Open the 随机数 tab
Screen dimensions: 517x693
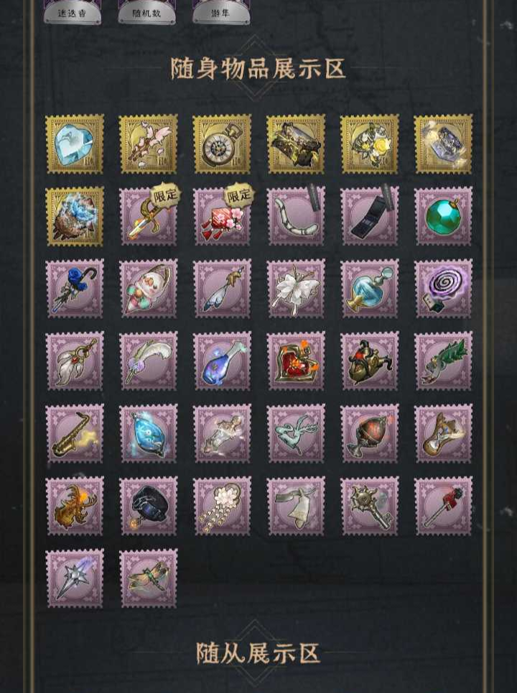pyautogui.click(x=146, y=13)
